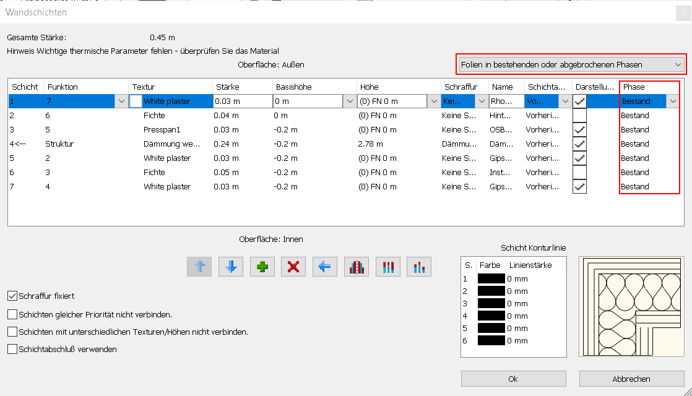
Task: Click the OSB... name cell
Action: click(x=501, y=130)
